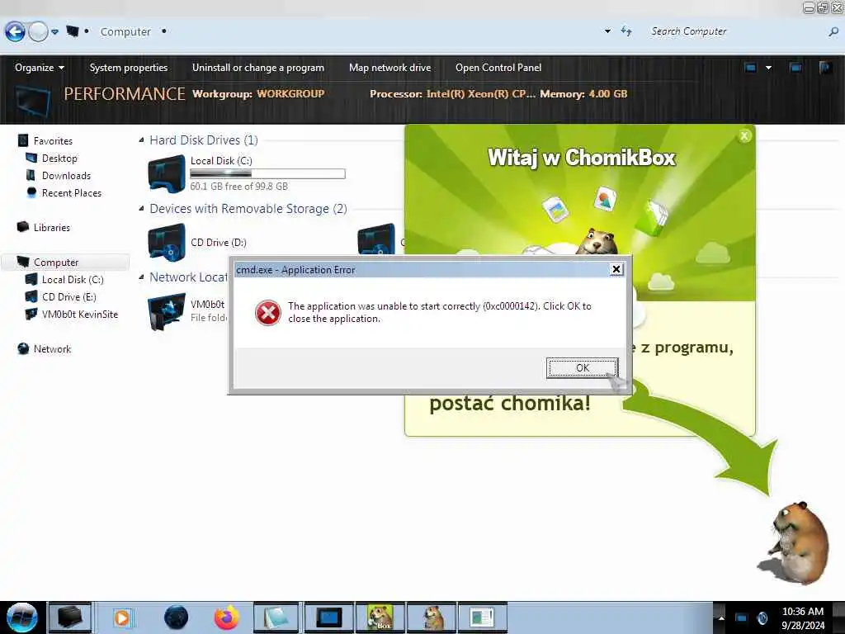Click the refresh icon beside the address bar

pos(626,31)
